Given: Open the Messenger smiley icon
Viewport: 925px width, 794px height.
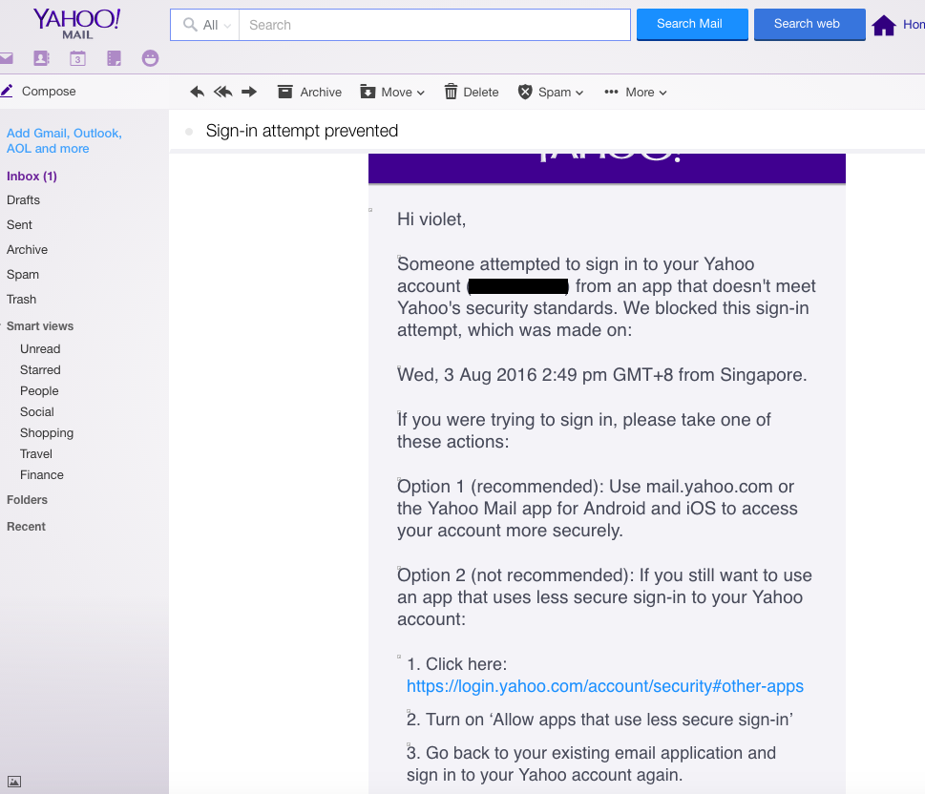Looking at the screenshot, I should click(x=151, y=58).
